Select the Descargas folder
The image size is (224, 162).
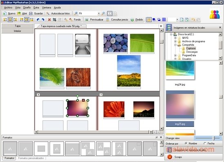pos(192,52)
